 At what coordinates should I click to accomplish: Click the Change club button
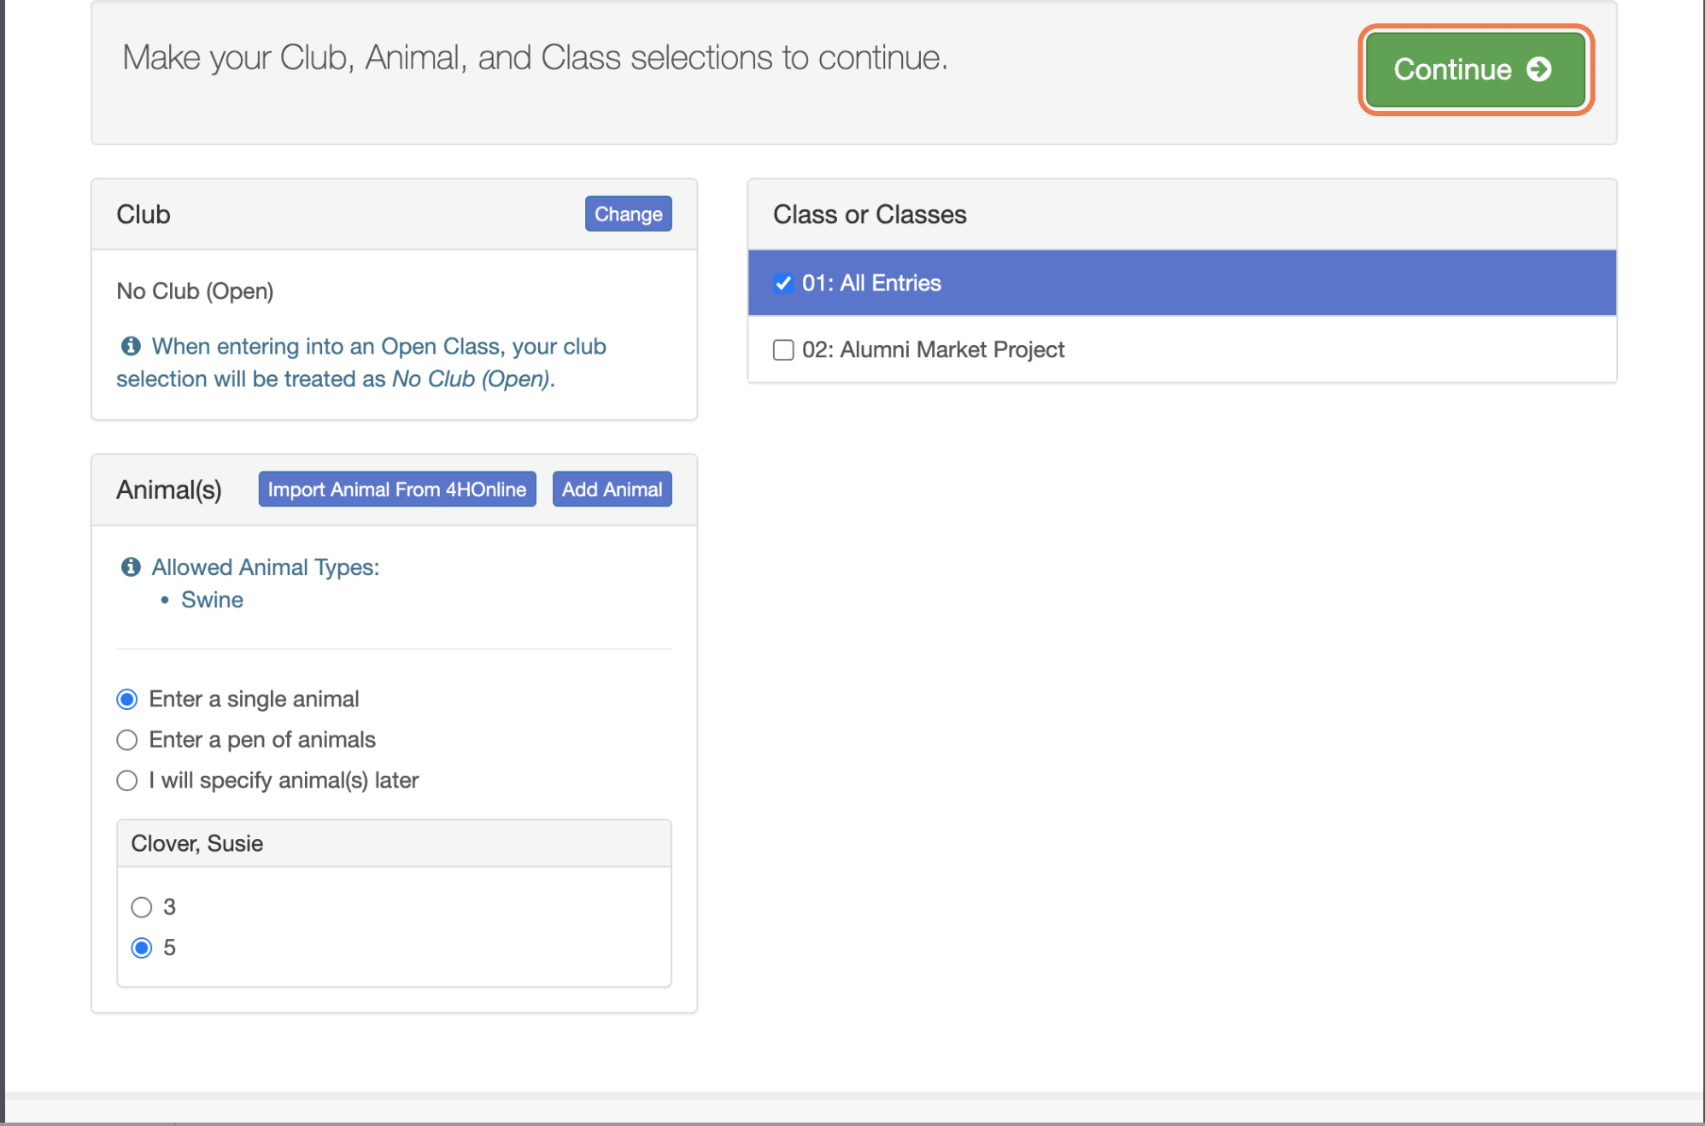point(628,214)
